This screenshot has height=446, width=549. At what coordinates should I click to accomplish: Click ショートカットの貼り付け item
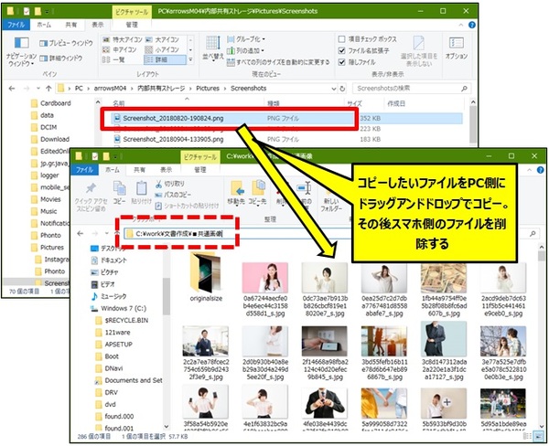[x=187, y=206]
